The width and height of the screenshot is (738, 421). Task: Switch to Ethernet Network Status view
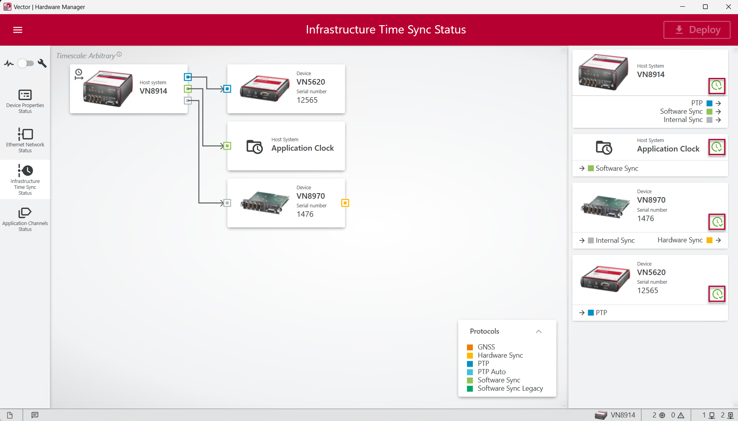(x=25, y=140)
